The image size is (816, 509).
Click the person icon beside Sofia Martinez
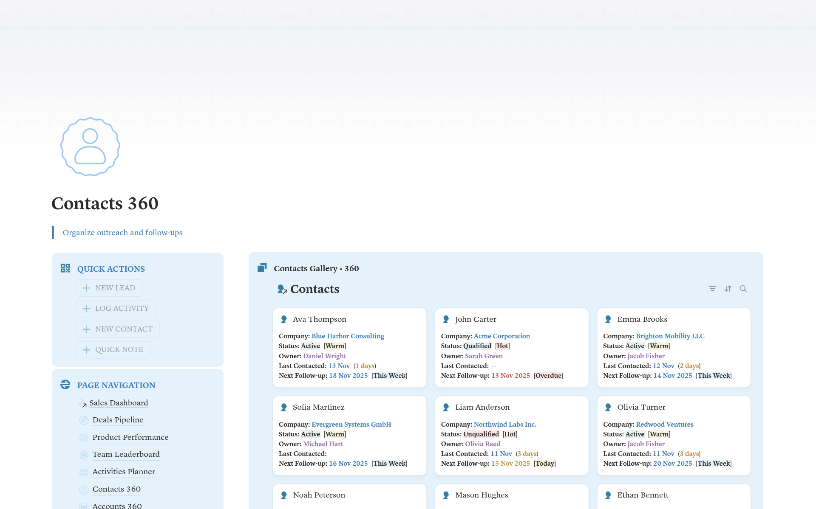284,407
